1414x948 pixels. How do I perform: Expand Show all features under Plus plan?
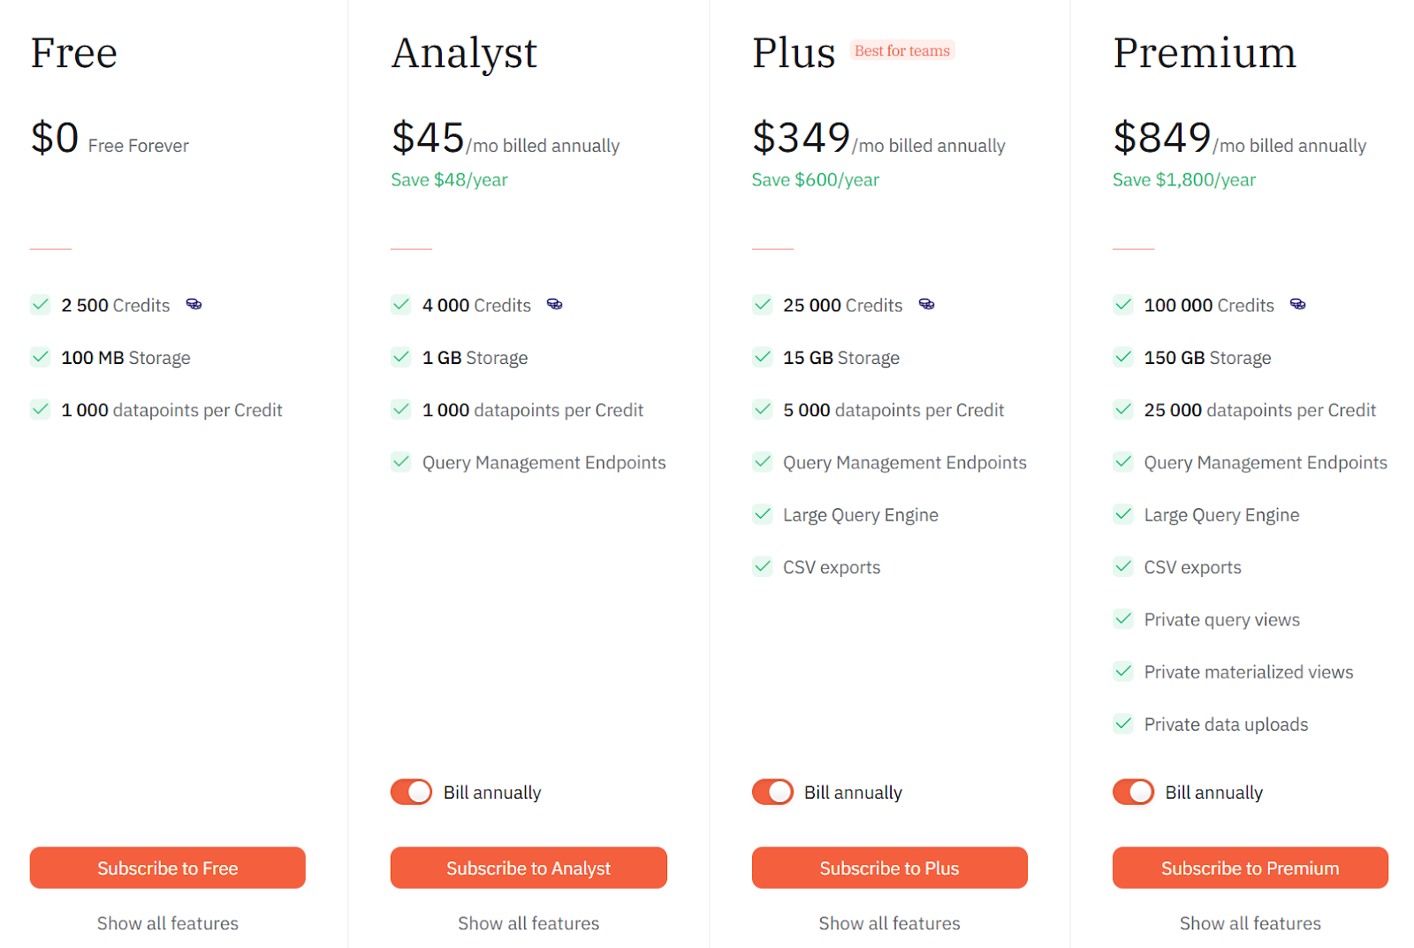tap(889, 923)
